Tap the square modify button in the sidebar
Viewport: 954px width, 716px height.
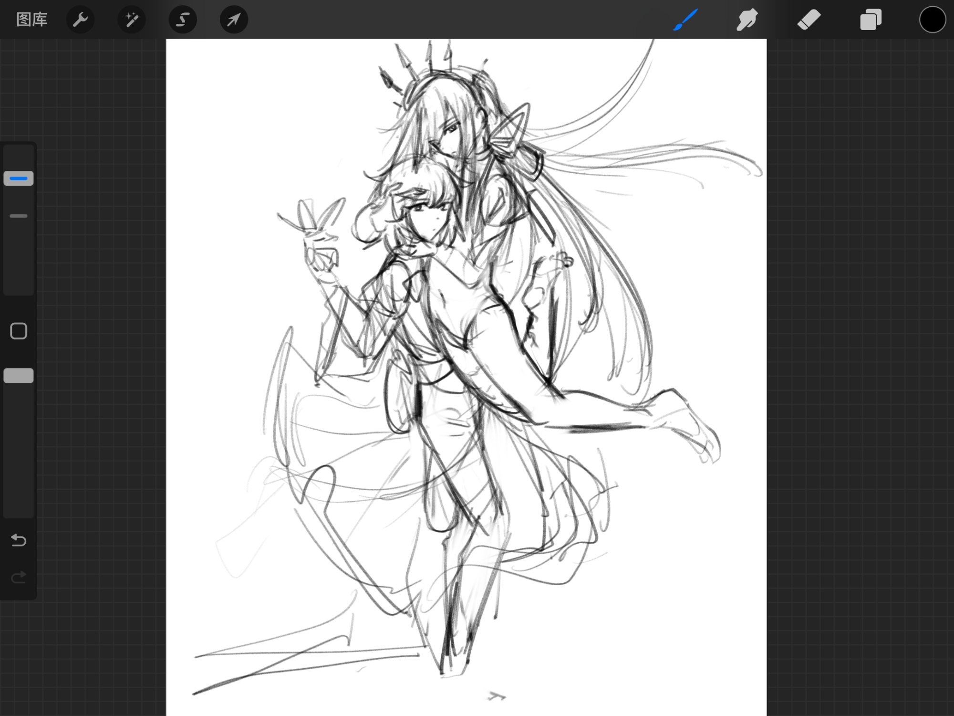point(19,331)
